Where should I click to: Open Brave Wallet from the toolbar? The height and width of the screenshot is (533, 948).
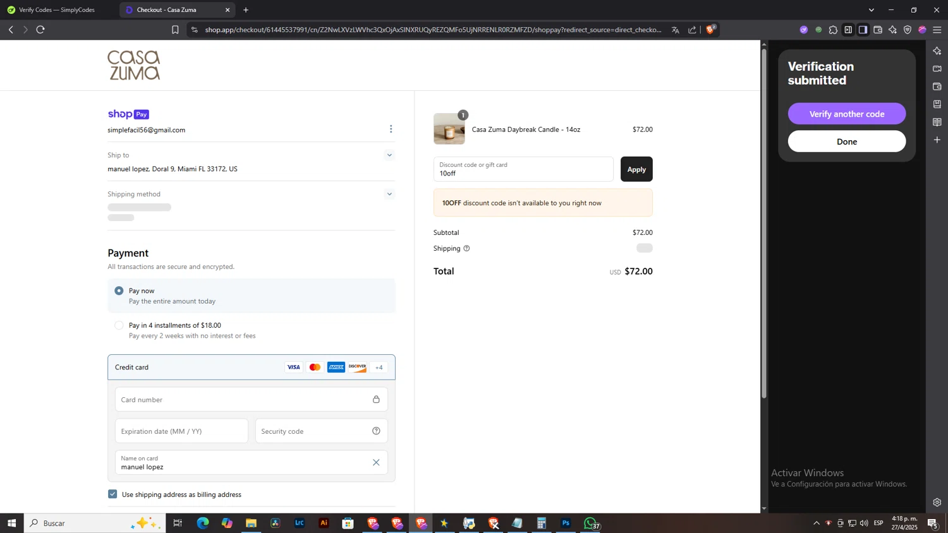point(878,30)
